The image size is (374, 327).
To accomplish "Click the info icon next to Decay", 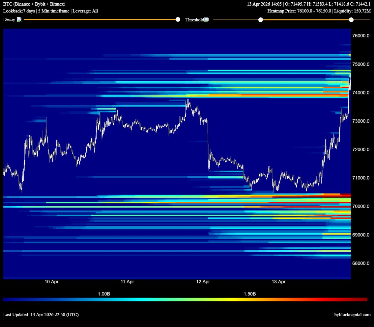I will click(x=19, y=20).
